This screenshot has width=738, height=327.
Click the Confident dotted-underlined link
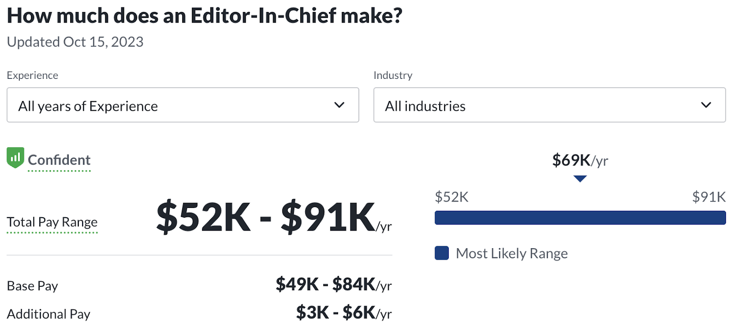point(59,160)
